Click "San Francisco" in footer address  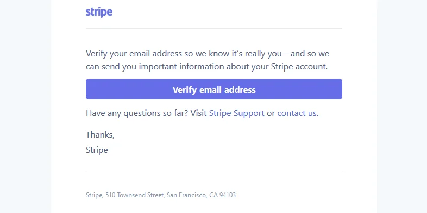pyautogui.click(x=186, y=195)
